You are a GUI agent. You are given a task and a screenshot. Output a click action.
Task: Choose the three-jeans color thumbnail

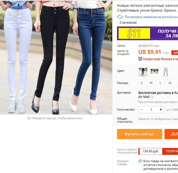(x=154, y=72)
